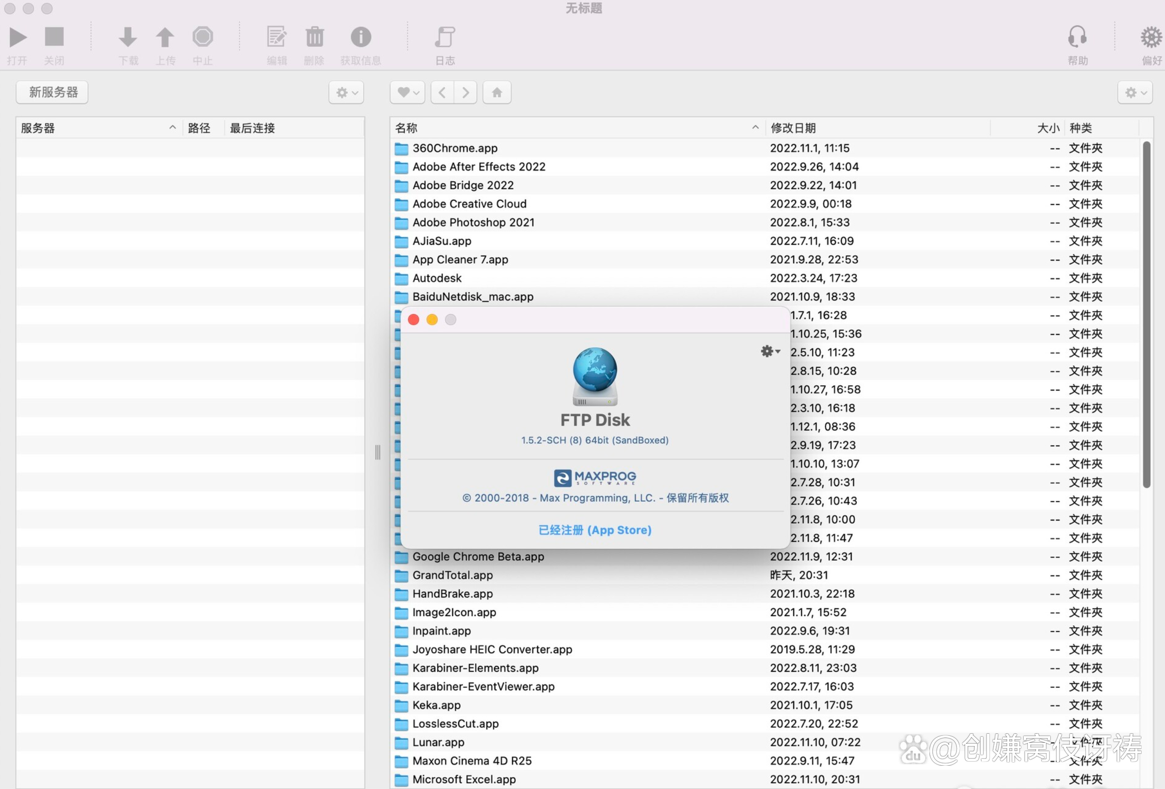The height and width of the screenshot is (789, 1165).
Task: Click Max Programming copyright link
Action: tap(595, 498)
